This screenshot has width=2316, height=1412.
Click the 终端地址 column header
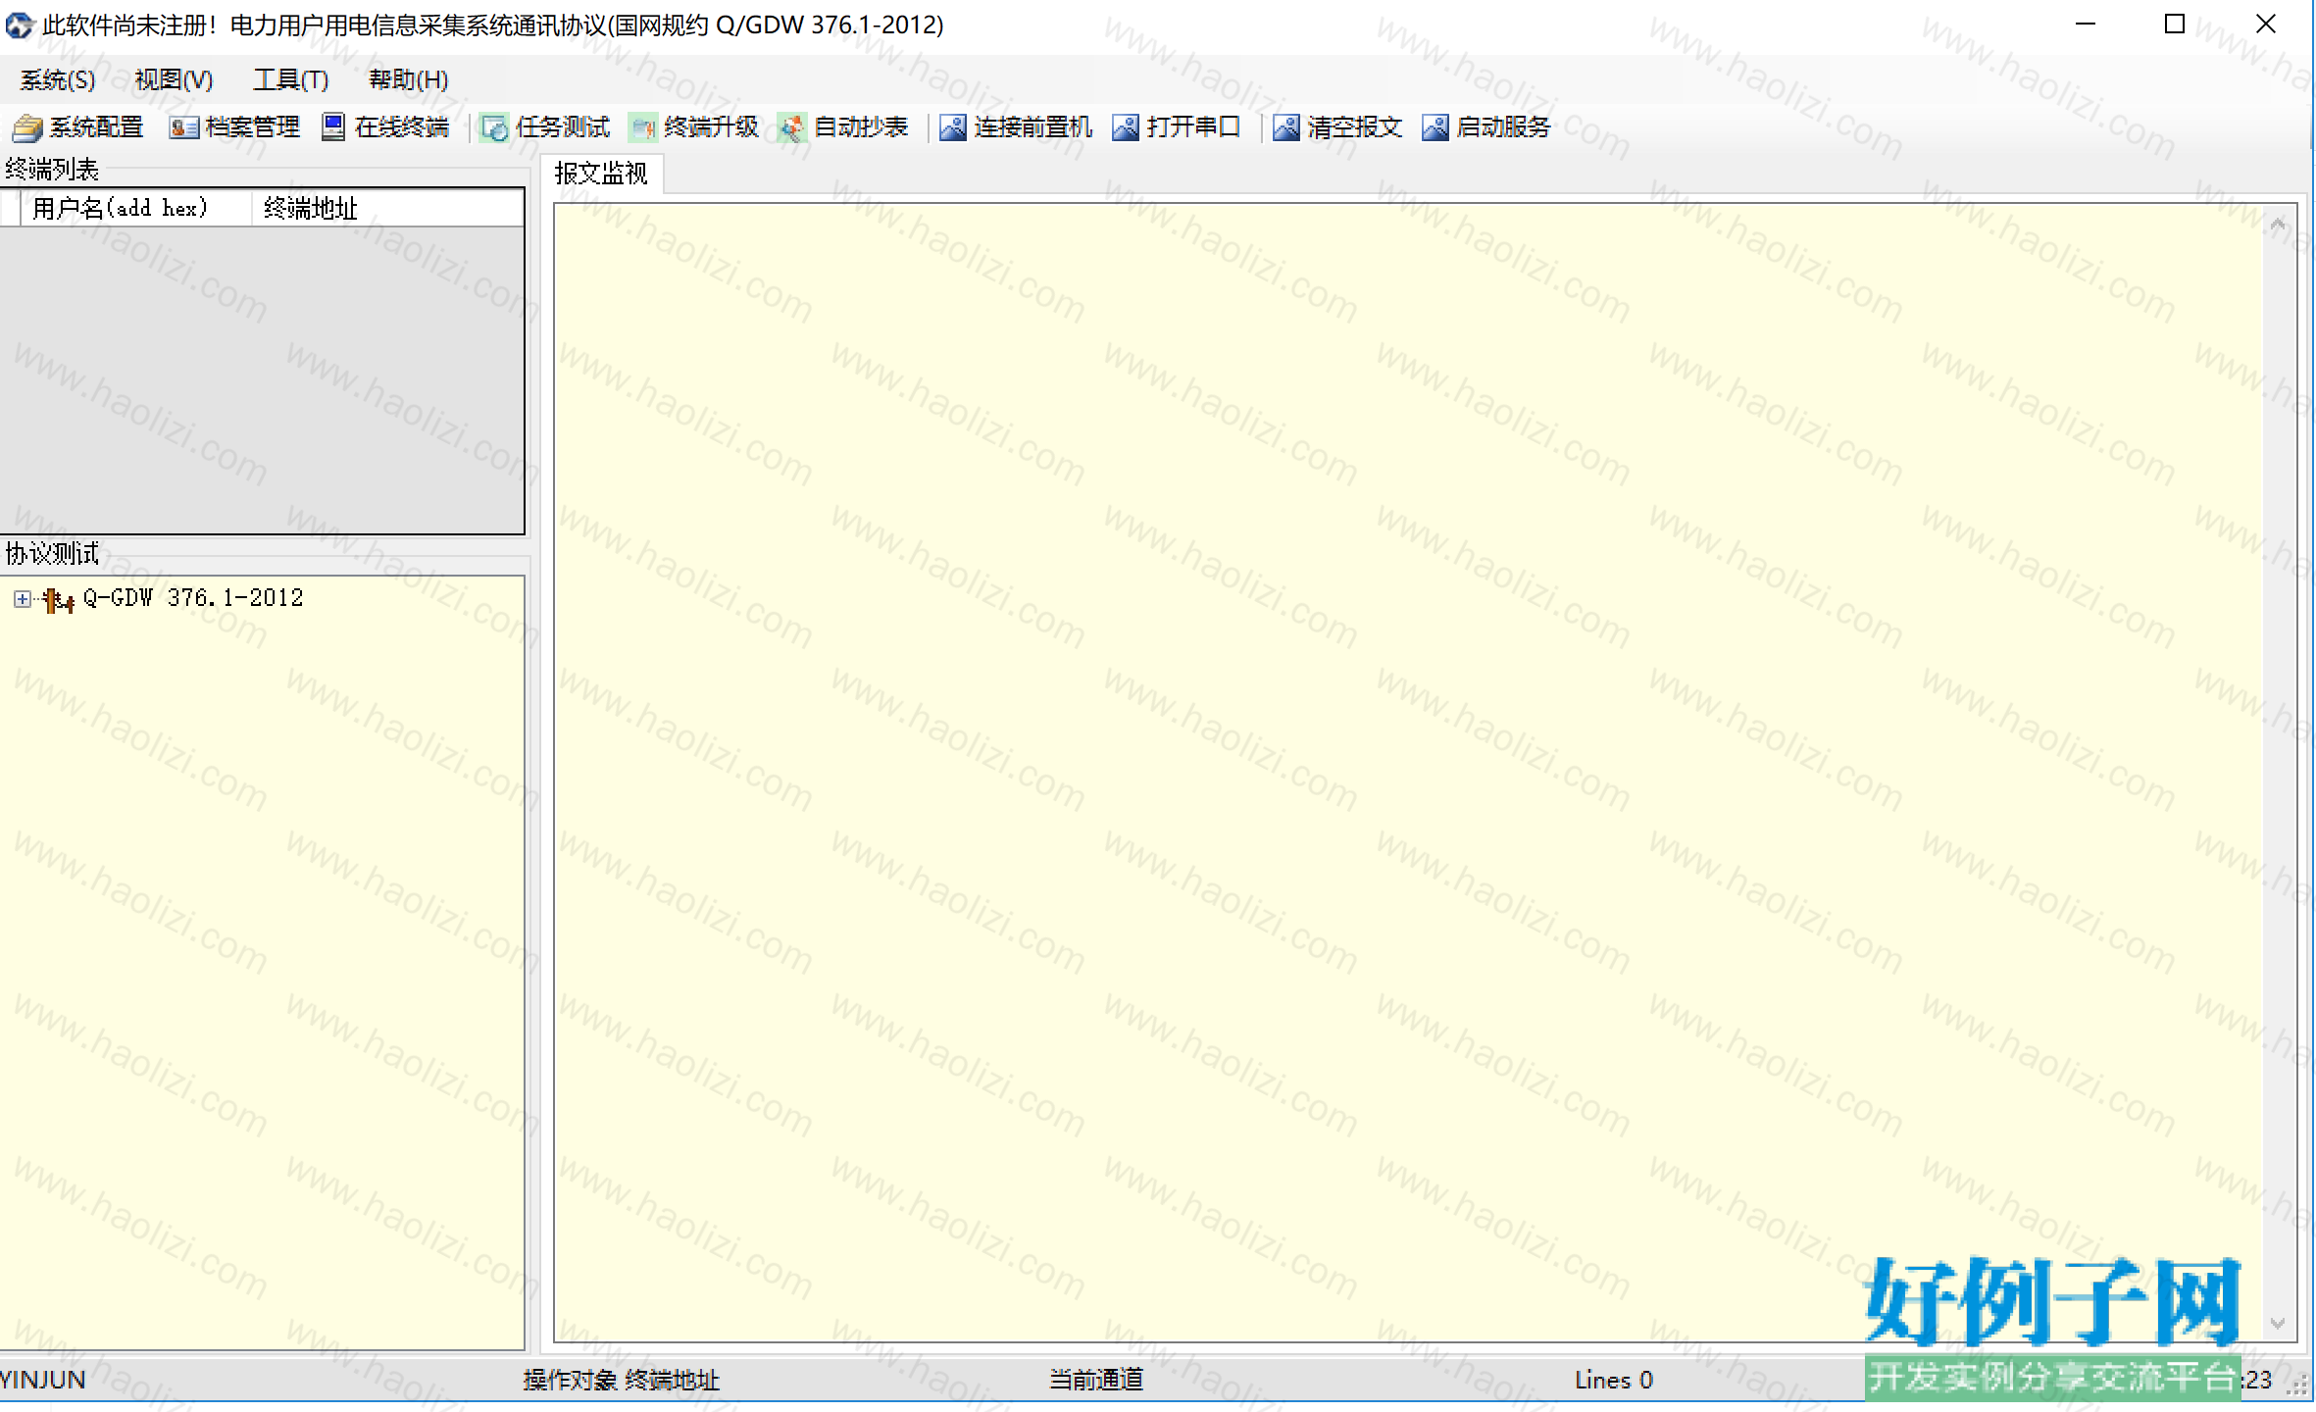tap(388, 208)
